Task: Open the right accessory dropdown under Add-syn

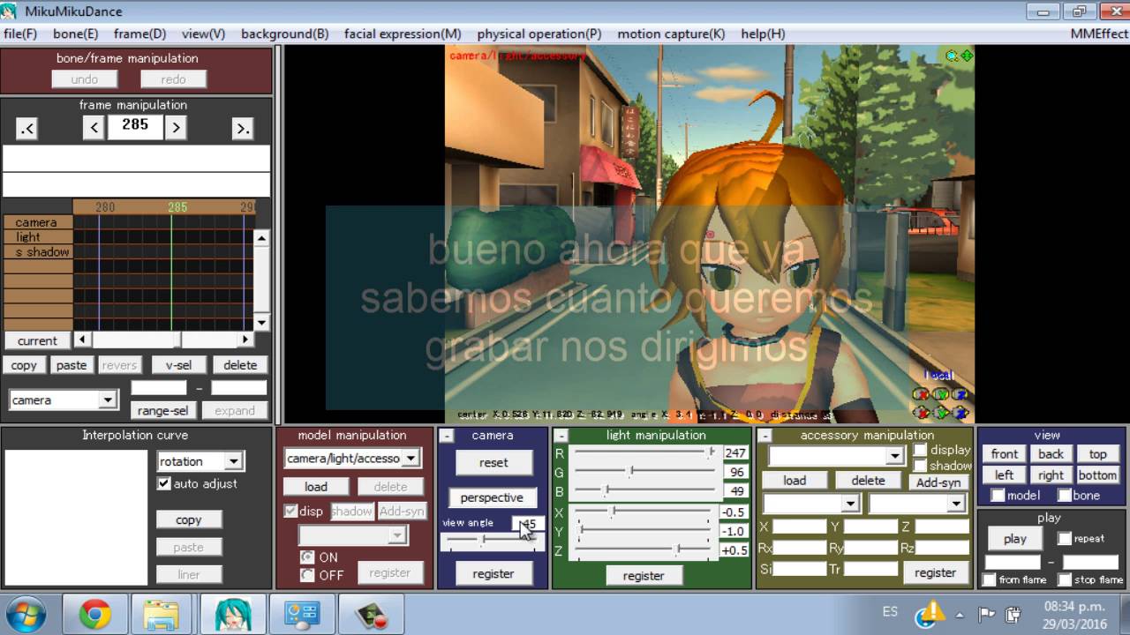Action: tap(917, 503)
